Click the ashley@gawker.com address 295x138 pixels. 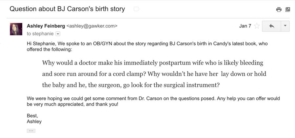(x=92, y=26)
